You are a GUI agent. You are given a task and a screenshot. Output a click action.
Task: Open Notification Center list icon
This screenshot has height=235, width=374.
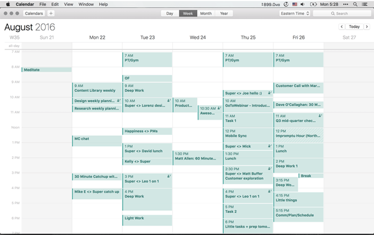[367, 4]
